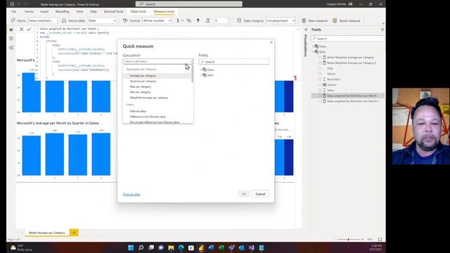Check the Quarter field checkbox
The width and height of the screenshot is (450, 253).
pos(320,84)
